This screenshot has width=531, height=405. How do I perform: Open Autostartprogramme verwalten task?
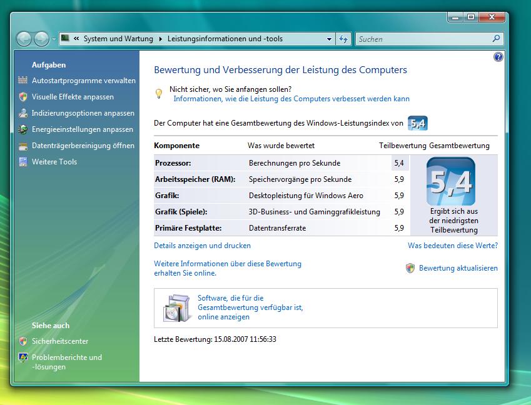pos(84,81)
